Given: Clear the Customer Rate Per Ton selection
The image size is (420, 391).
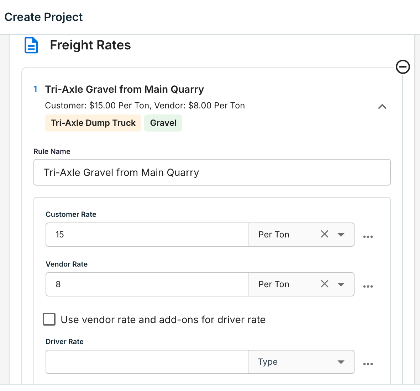Looking at the screenshot, I should (x=324, y=234).
